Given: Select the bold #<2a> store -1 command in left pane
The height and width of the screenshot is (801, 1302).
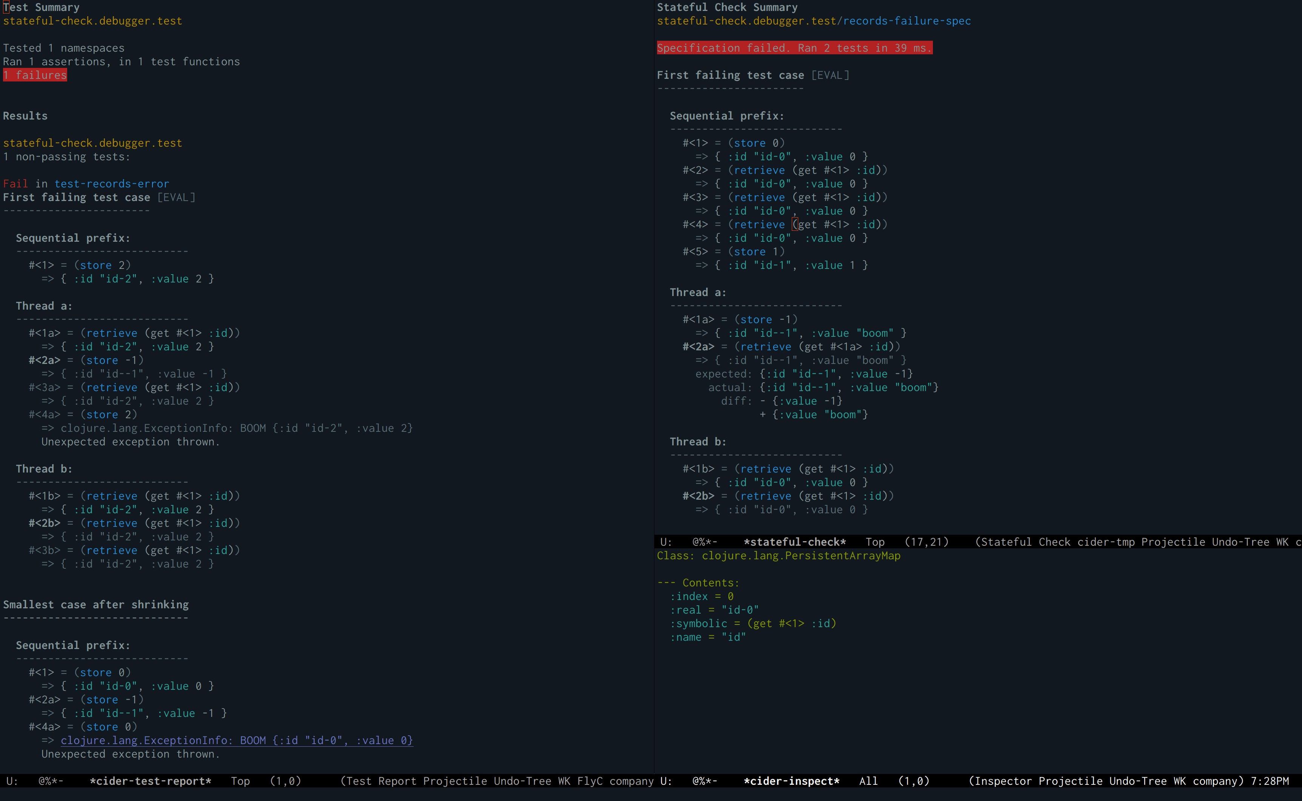Looking at the screenshot, I should pyautogui.click(x=45, y=360).
